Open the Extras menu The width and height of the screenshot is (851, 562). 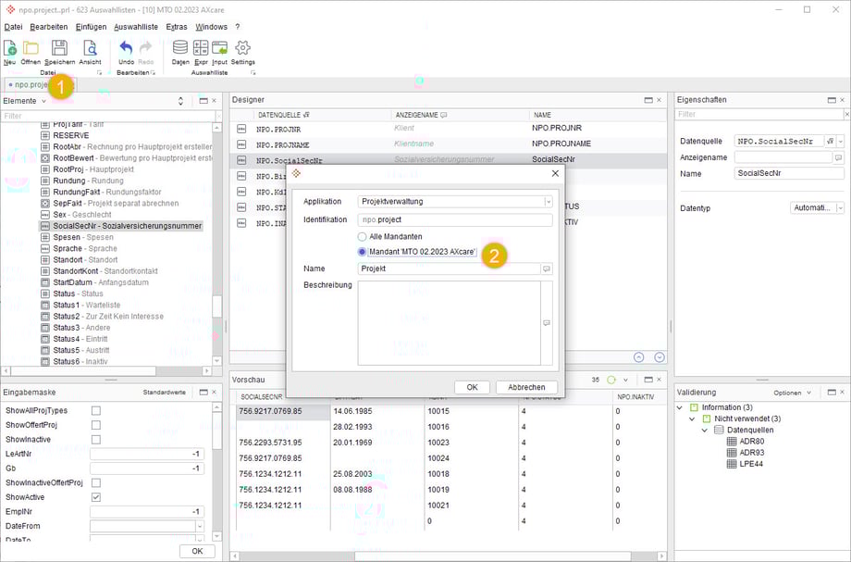click(177, 27)
